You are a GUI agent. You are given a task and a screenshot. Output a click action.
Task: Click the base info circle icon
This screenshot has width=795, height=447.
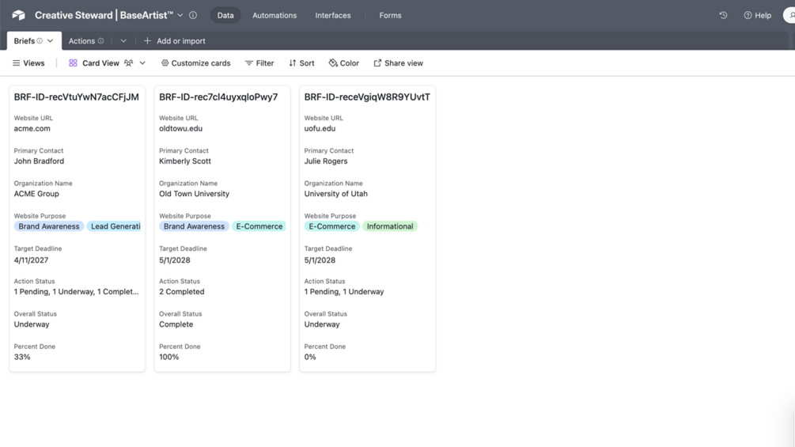point(193,15)
